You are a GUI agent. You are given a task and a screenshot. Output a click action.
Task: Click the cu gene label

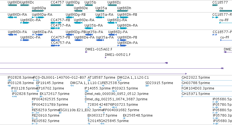click(221, 8)
